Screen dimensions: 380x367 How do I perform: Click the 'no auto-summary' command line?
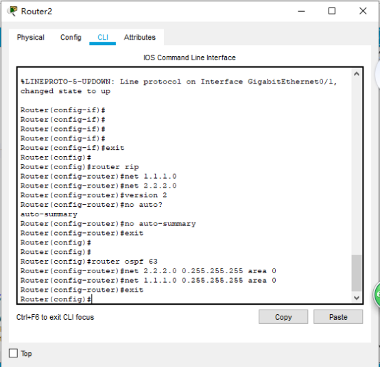(x=108, y=224)
